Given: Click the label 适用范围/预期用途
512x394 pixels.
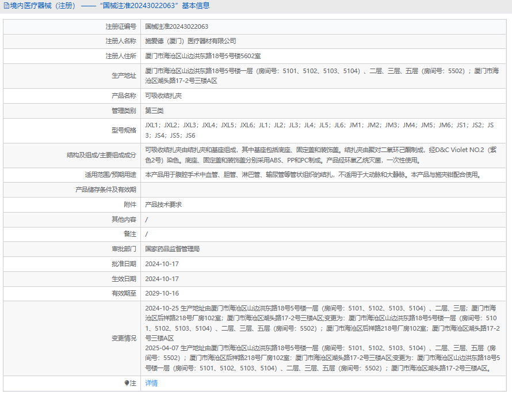Looking at the screenshot, I should click(110, 175).
